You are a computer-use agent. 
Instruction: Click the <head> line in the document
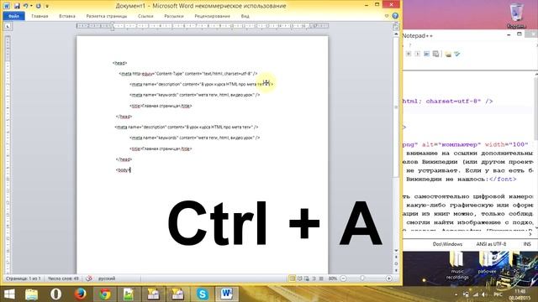(x=119, y=63)
